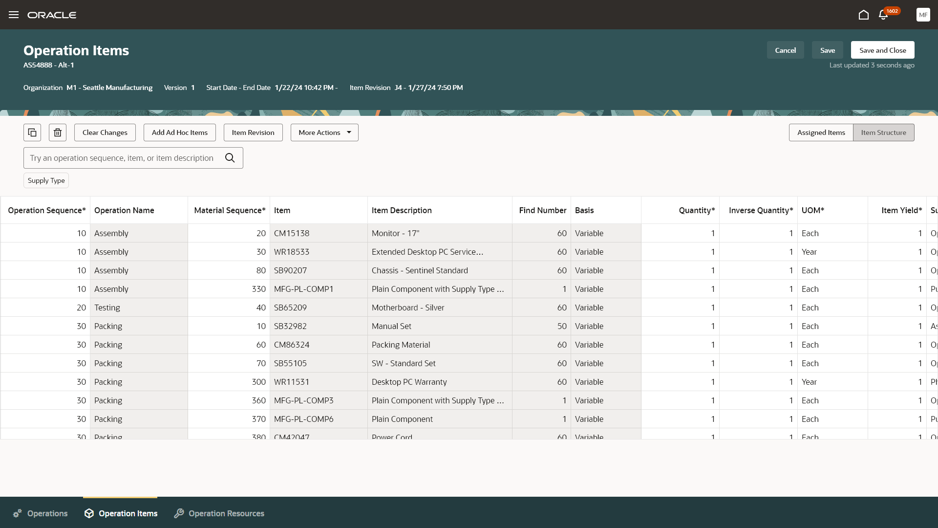Open the MF user profile avatar
Screen dimensions: 938x528
[923, 15]
